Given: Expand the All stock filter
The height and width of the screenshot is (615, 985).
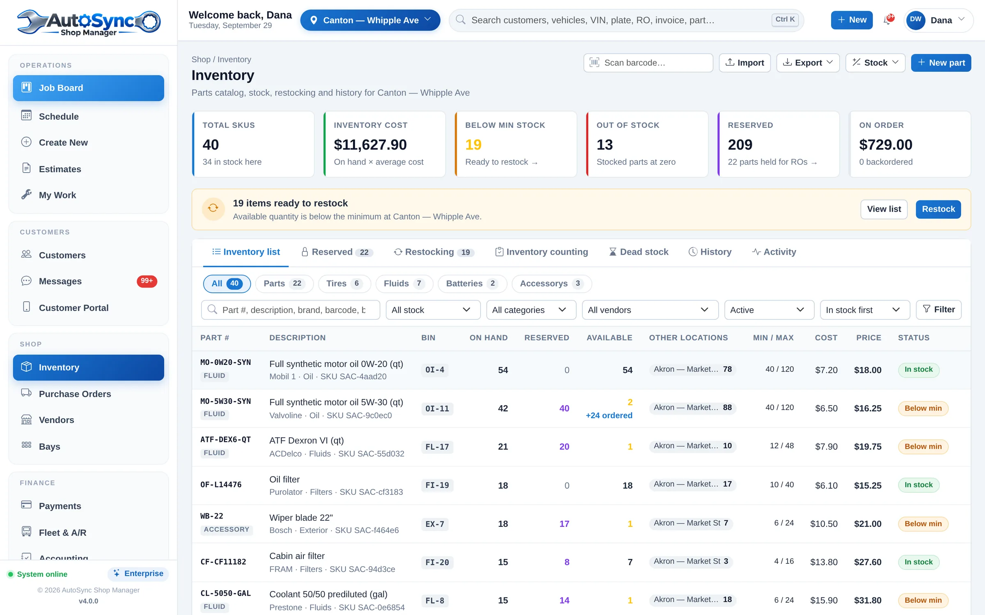Looking at the screenshot, I should click(x=433, y=310).
